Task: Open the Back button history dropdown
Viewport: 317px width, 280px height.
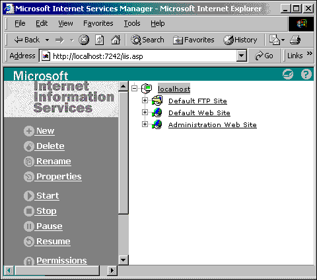Action: pyautogui.click(x=47, y=40)
